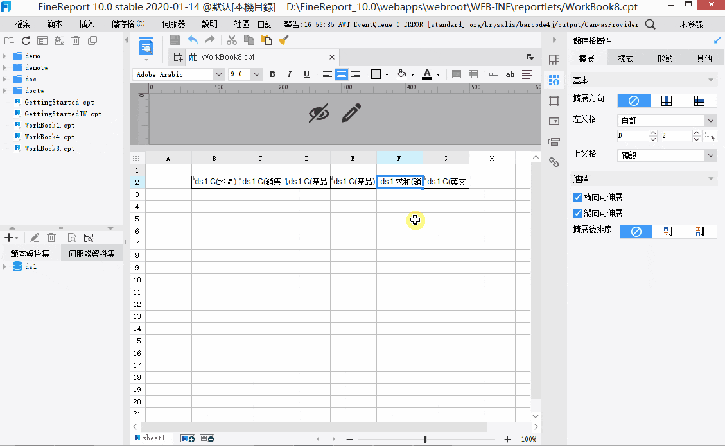Adjust the zoom slider handle
Screen dimensions: 725x446
(425, 439)
